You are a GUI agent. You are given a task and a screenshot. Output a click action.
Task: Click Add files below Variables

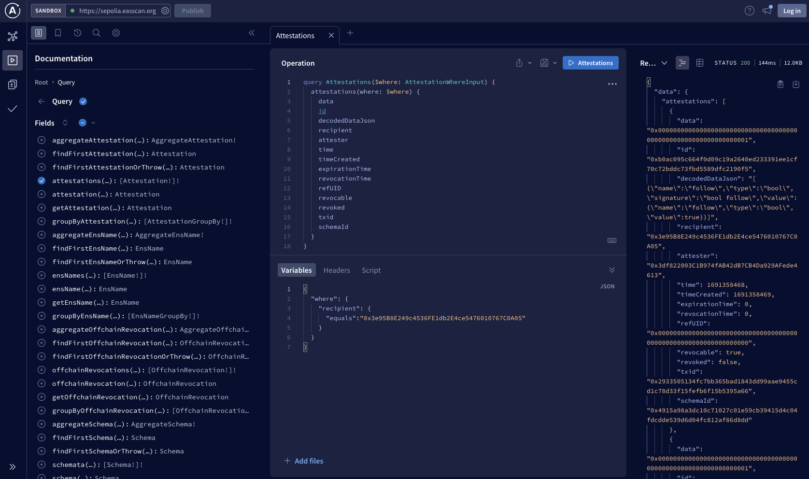303,461
